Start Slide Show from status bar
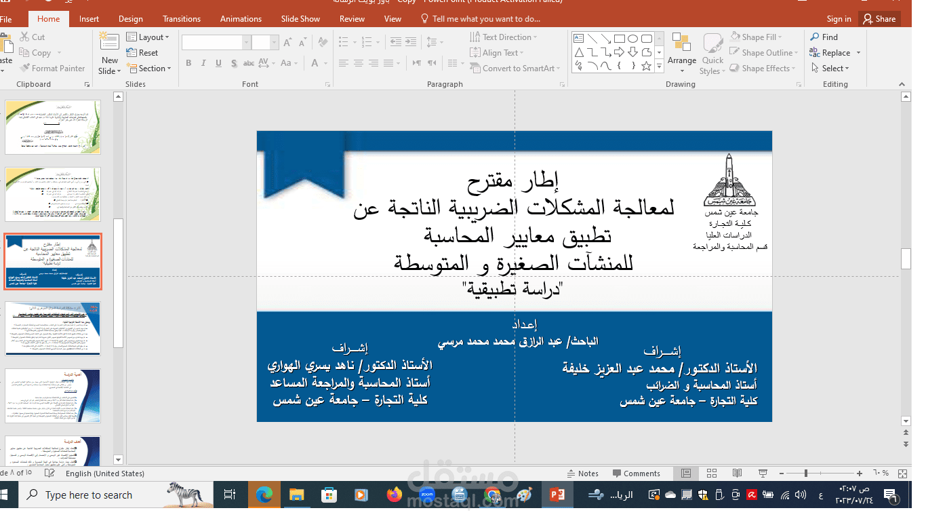Screen dimensions: 926x521 point(763,474)
